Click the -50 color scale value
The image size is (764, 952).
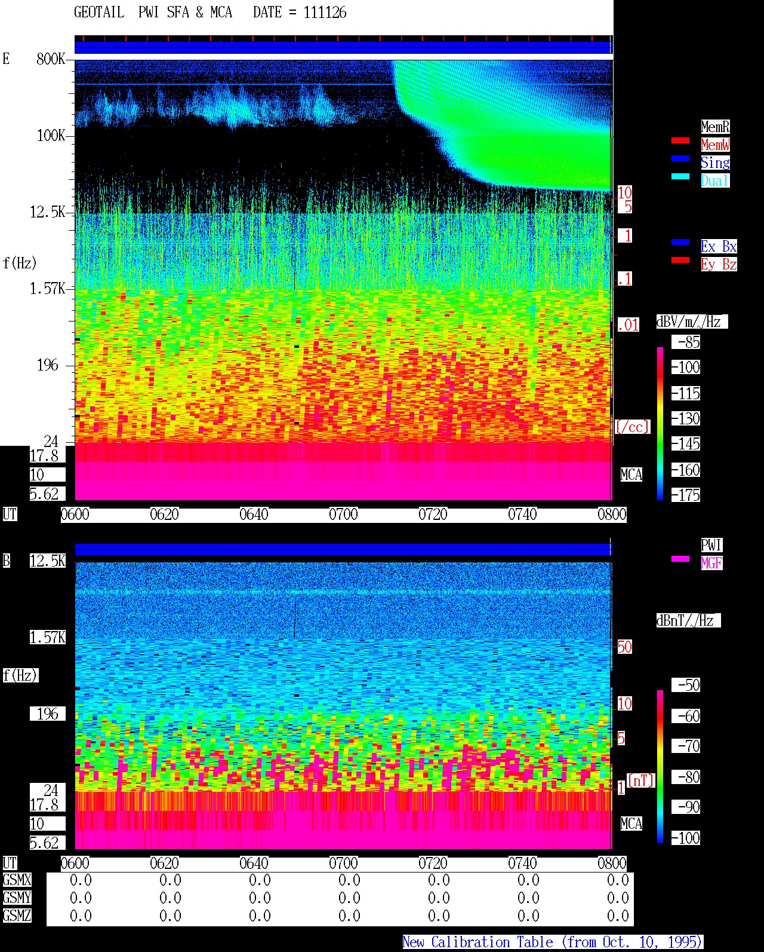pos(686,685)
